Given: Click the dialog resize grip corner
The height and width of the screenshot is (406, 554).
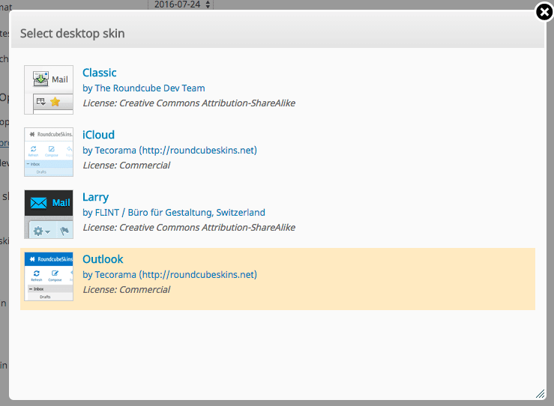Looking at the screenshot, I should click(x=540, y=393).
